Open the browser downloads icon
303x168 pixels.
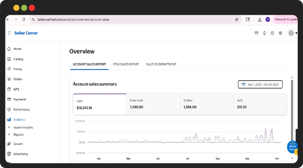pos(260,19)
